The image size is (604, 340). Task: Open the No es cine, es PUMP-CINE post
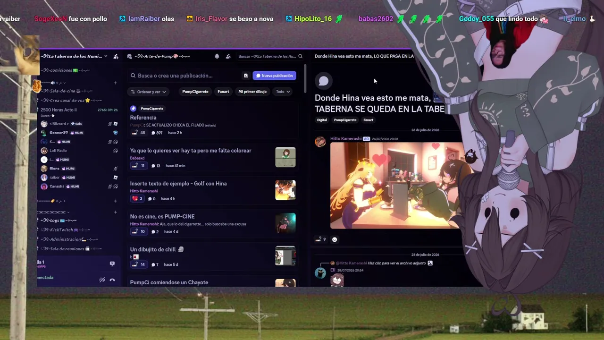click(x=162, y=216)
